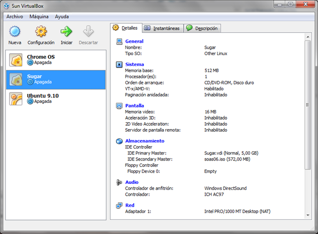Click the details vertical scrollbar thumb
Viewport: 318px width, 234px height.
coord(308,105)
